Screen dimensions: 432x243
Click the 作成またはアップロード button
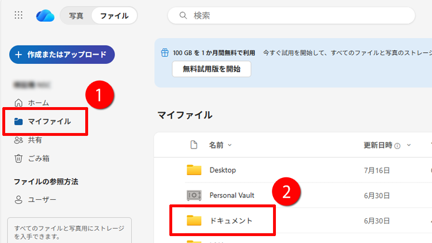click(x=62, y=55)
